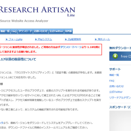Open the FAQ navigation tab

pos(14,31)
